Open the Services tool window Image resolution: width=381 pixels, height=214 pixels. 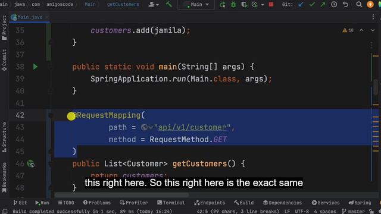326,203
